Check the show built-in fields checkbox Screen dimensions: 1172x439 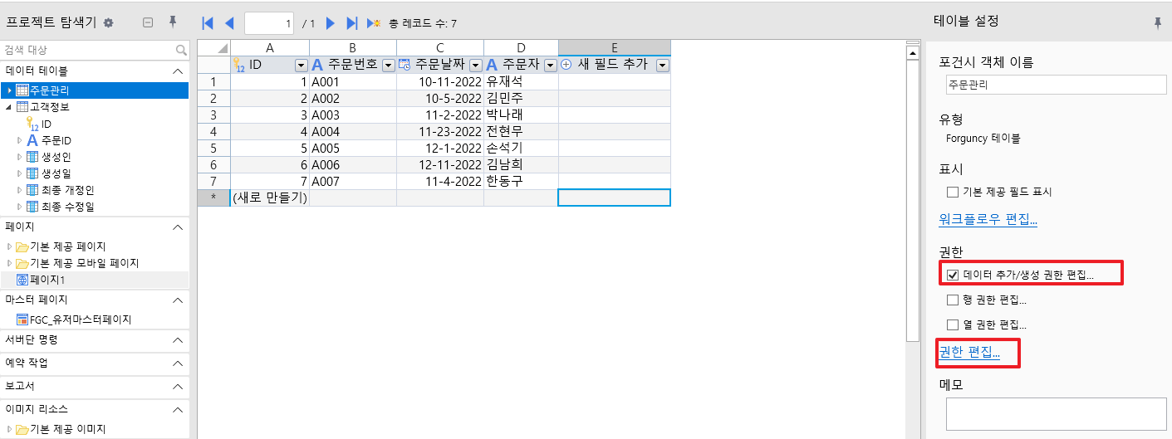point(953,192)
